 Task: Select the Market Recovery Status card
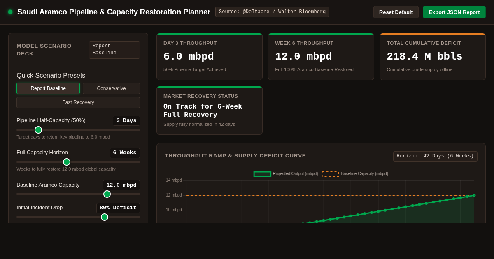coord(210,111)
